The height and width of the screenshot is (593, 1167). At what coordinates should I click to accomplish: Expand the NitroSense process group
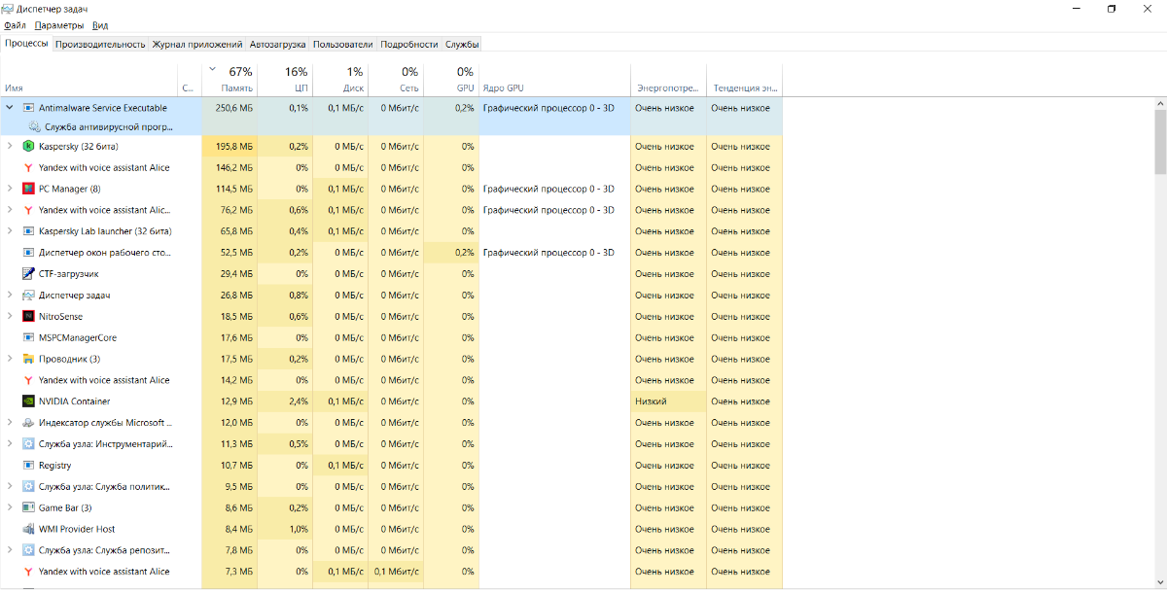pyautogui.click(x=10, y=317)
